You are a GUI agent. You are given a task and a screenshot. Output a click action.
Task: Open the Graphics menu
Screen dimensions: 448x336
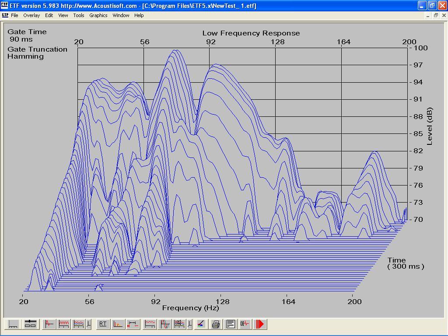(x=98, y=15)
